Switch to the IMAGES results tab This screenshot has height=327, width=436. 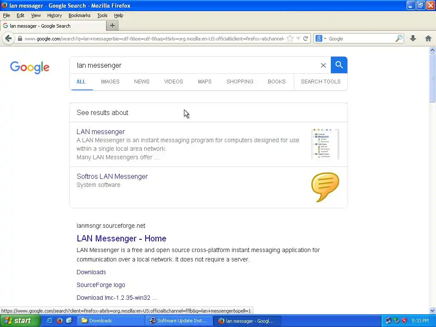[x=110, y=81]
